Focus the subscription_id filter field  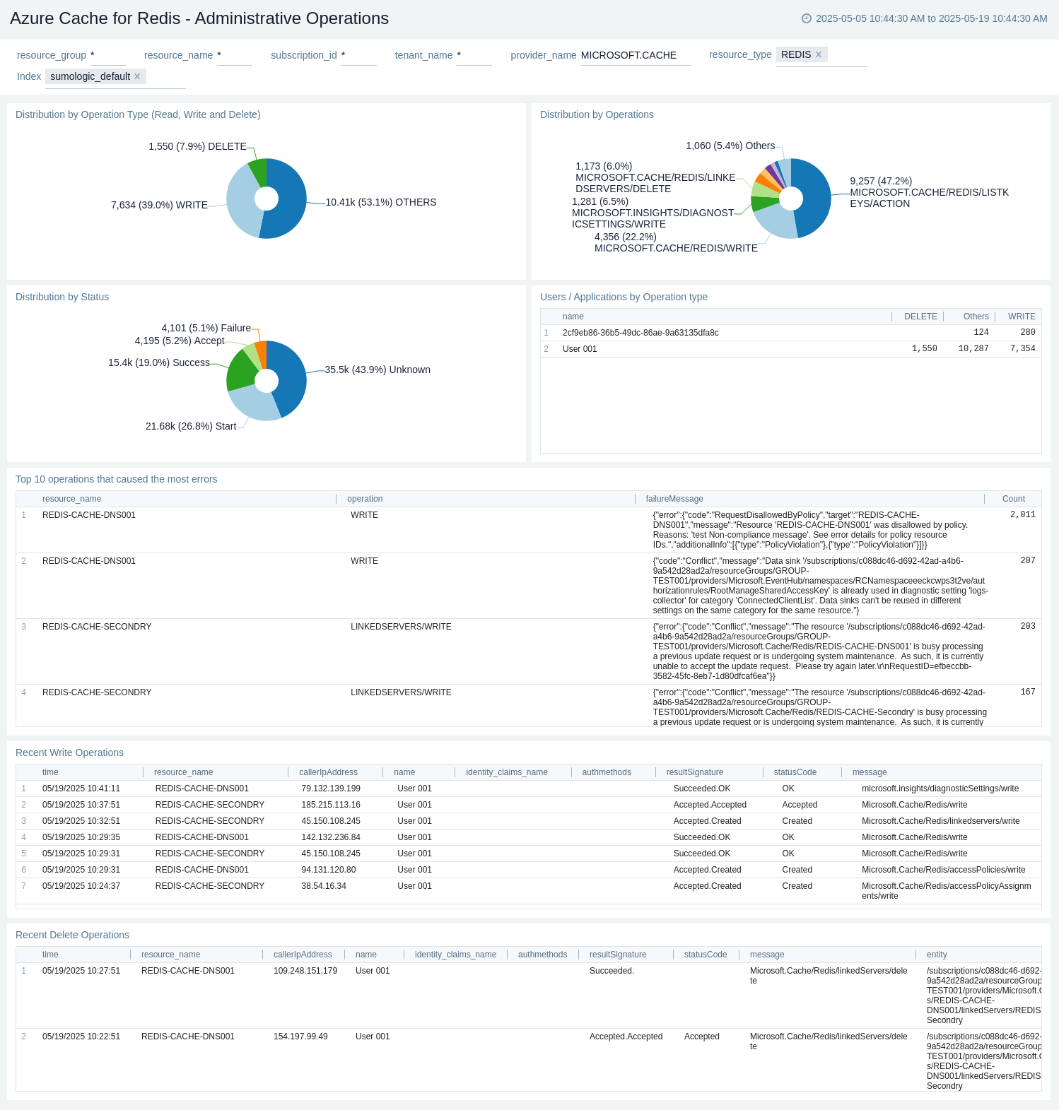(359, 55)
